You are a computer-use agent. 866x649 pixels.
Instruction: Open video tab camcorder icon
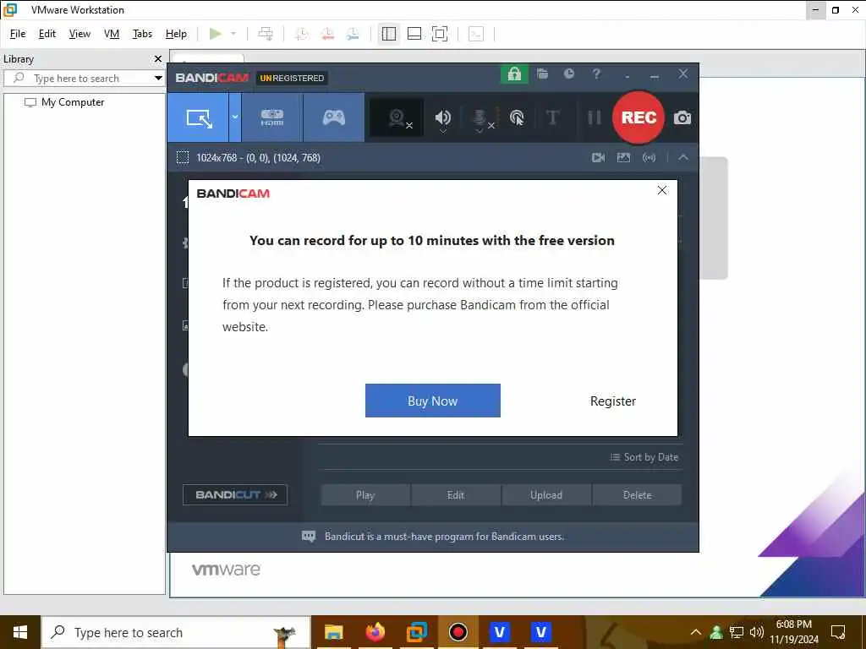(598, 158)
